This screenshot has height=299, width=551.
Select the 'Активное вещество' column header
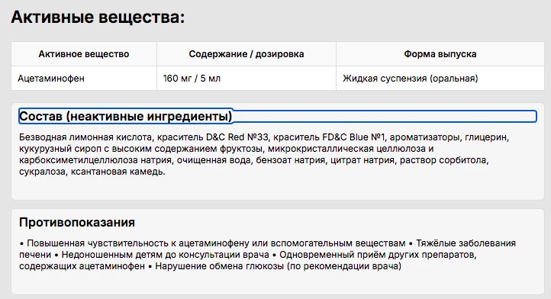(84, 54)
